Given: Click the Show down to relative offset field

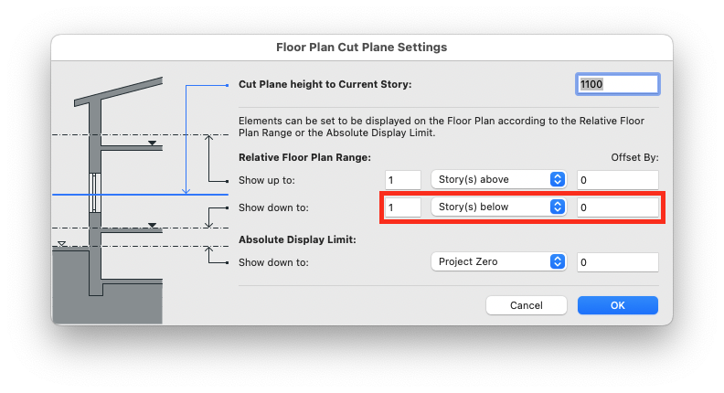Looking at the screenshot, I should [617, 207].
